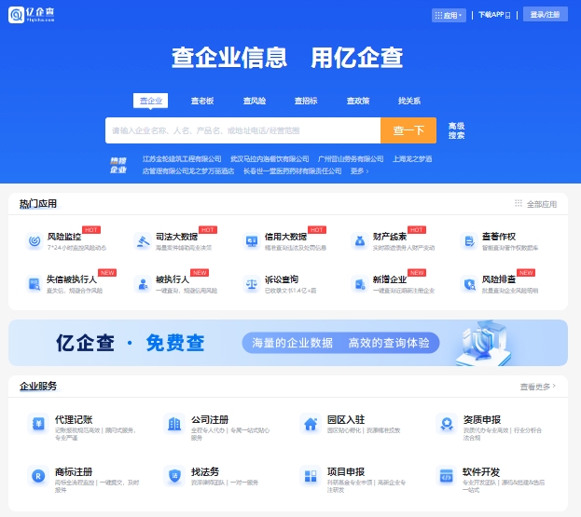The height and width of the screenshot is (517, 581).
Task: Click the 司法大数据 title text
Action: pos(177,237)
